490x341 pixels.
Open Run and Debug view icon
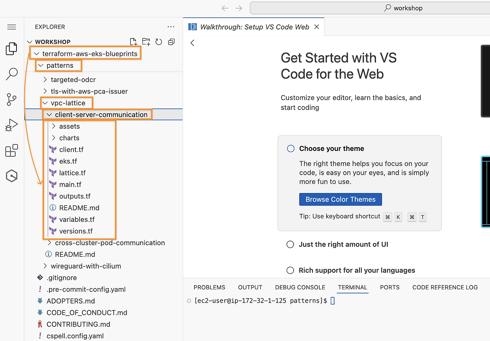point(11,125)
